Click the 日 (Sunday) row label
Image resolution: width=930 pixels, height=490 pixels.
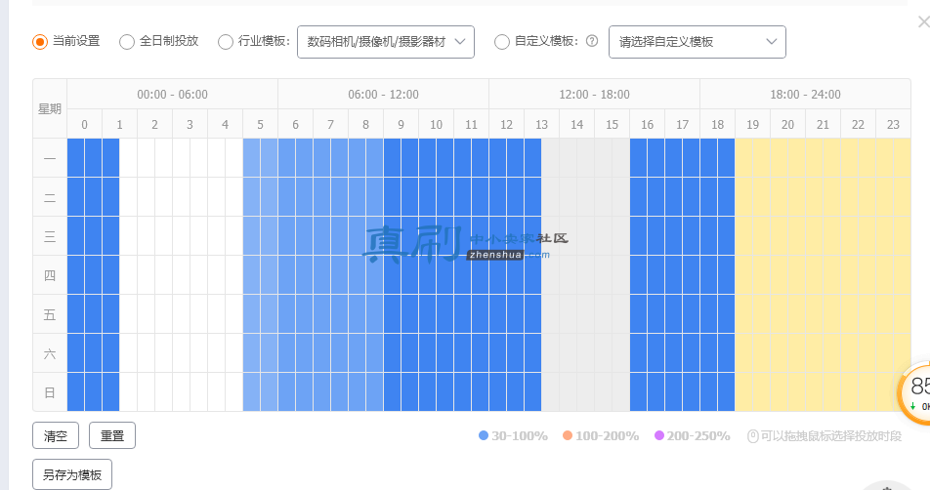[x=50, y=392]
